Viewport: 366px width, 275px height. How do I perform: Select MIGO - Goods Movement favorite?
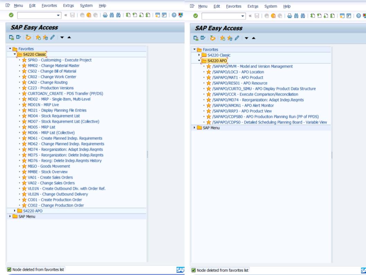(49, 166)
